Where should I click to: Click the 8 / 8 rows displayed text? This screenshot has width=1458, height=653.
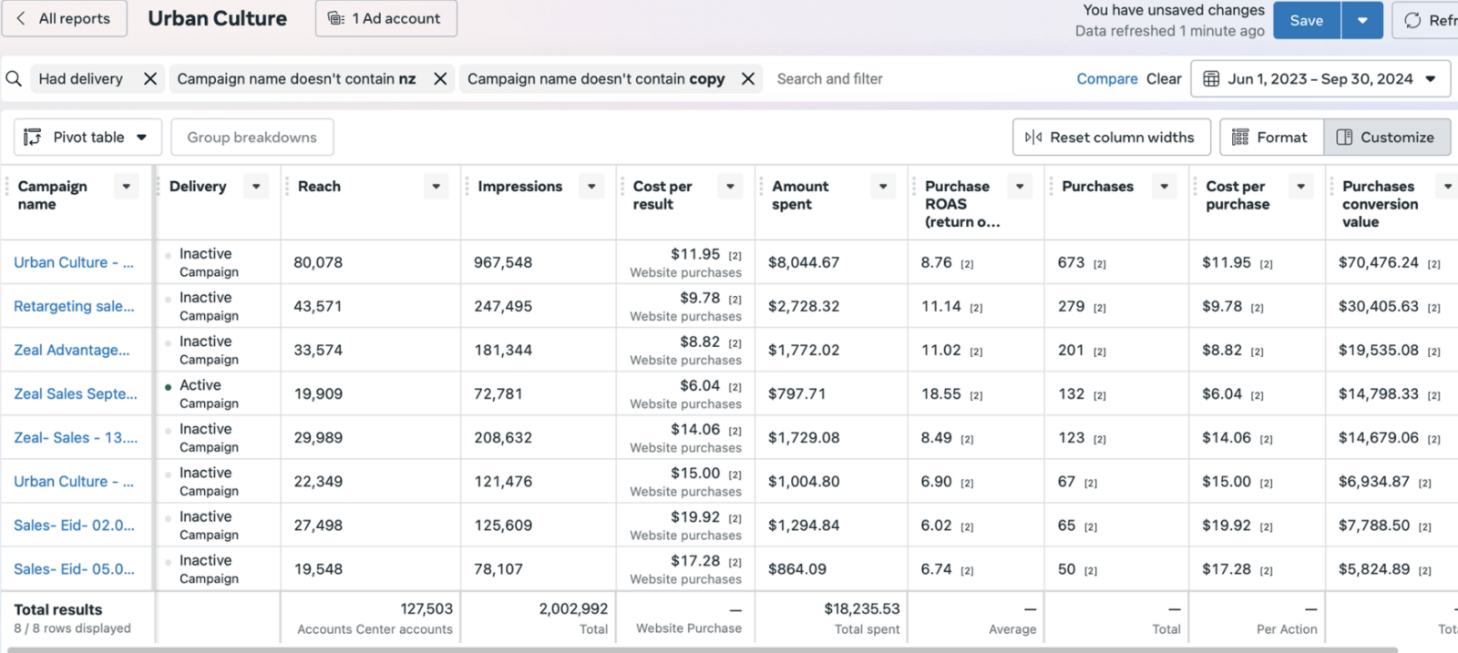pos(72,628)
